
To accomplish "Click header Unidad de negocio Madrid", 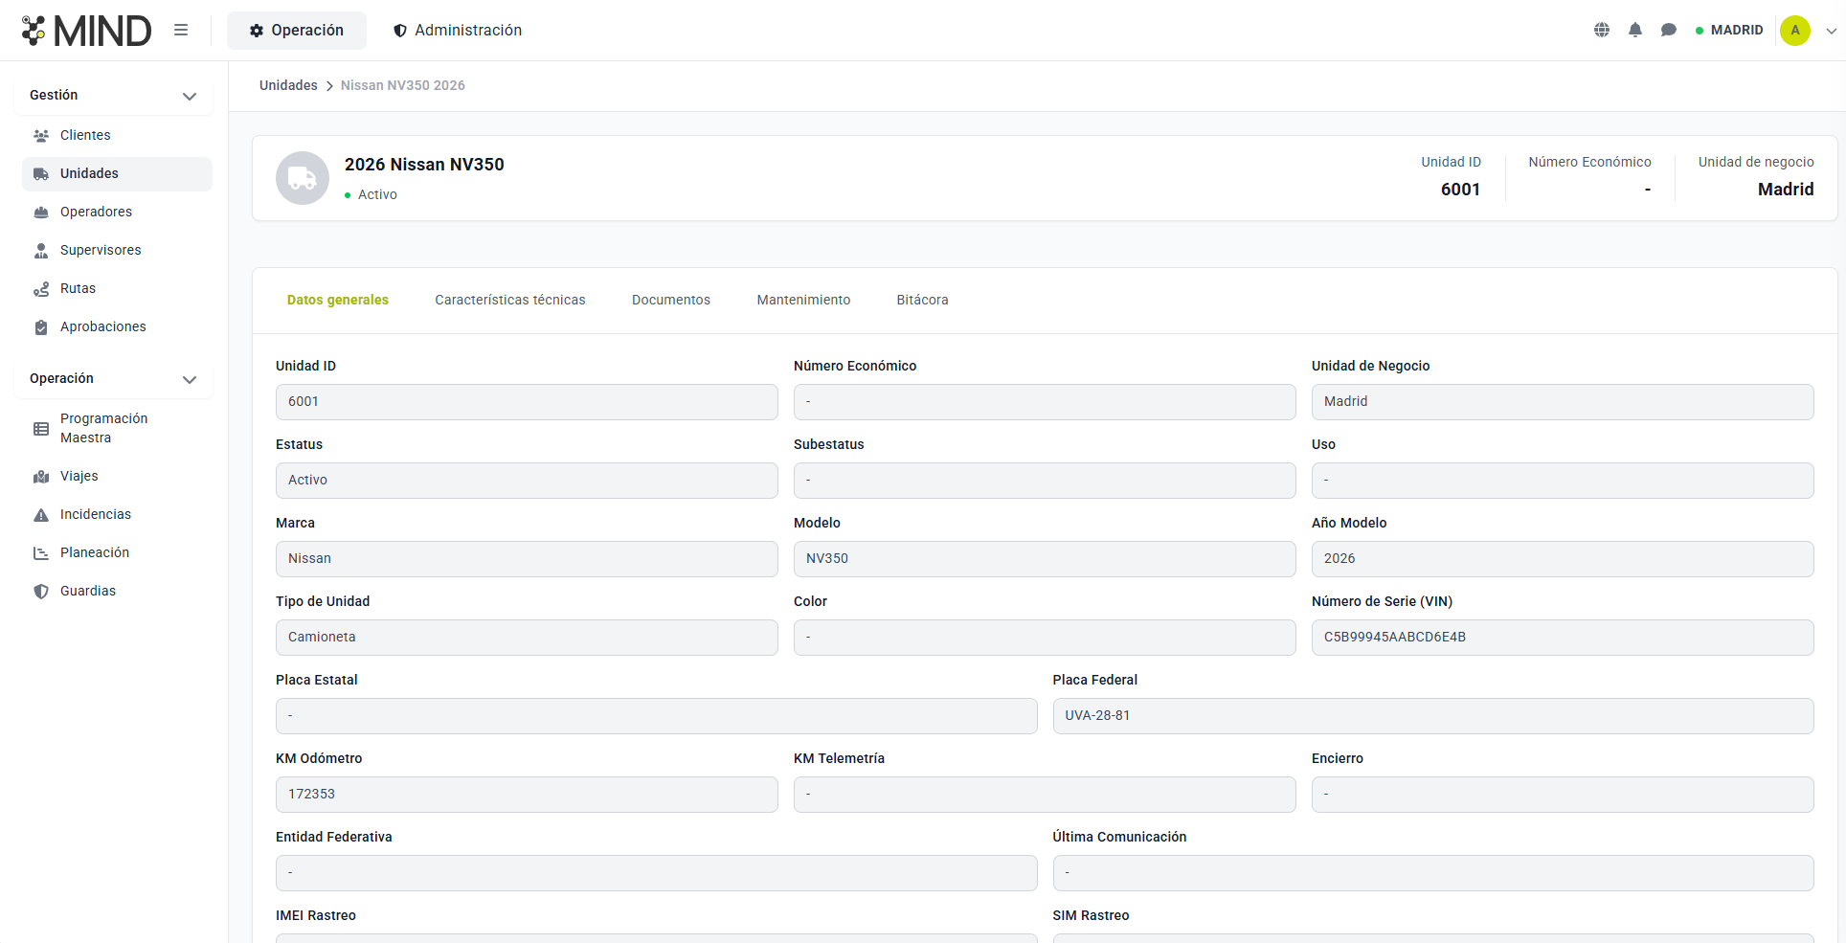I will [1786, 190].
